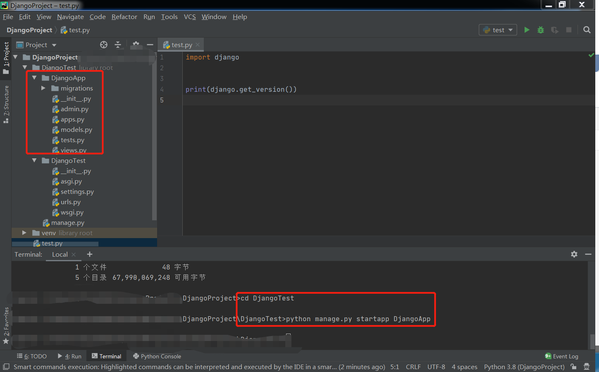Toggle tool window quick access icon

coord(6,367)
